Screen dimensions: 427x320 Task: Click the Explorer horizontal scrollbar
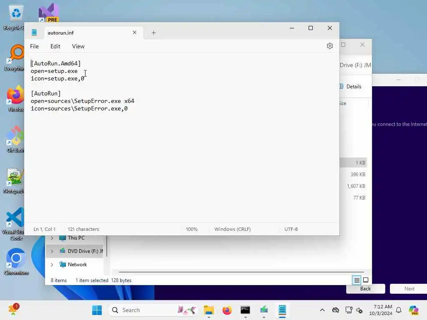click(241, 272)
